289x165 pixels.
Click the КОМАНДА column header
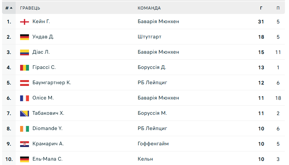pos(149,8)
